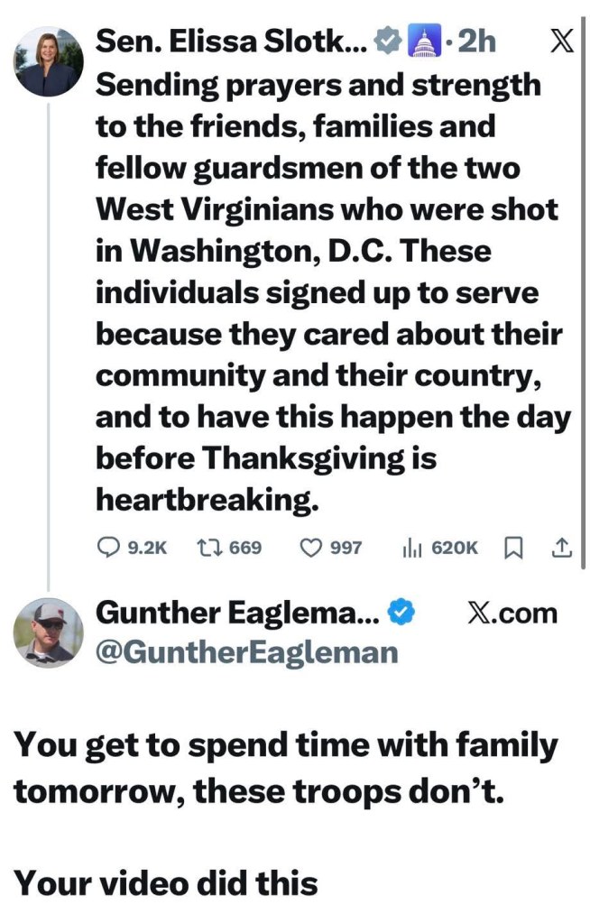Visit the @GuntherEagleman handle
Screen dimensions: 590x923
[x=246, y=651]
